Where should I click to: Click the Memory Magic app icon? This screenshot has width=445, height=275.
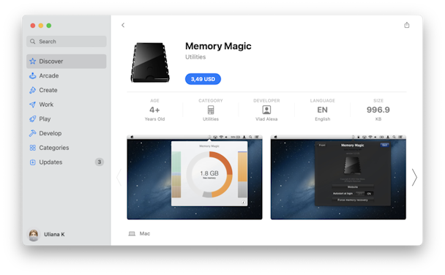150,63
